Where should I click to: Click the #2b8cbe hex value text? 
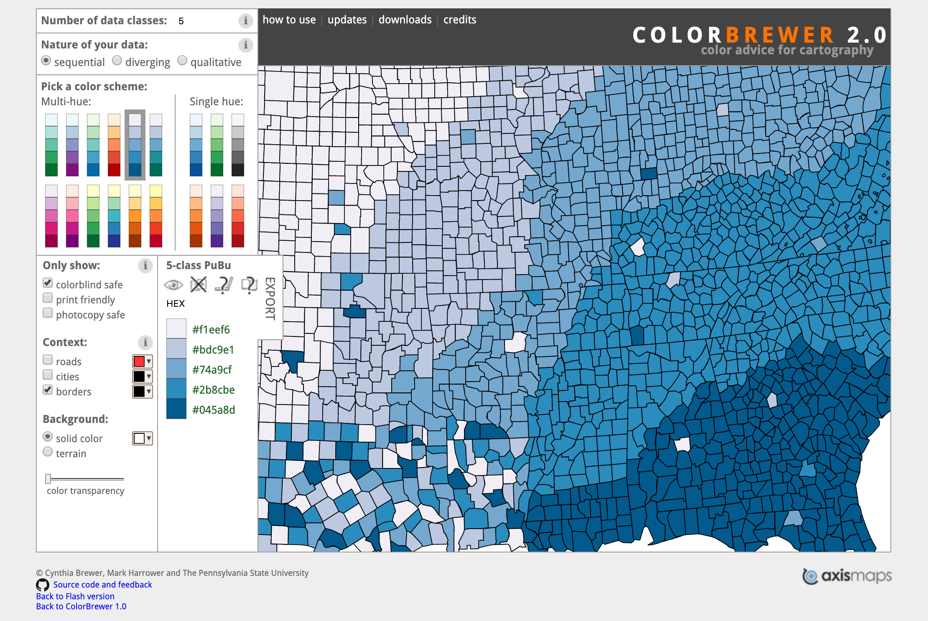click(x=213, y=390)
